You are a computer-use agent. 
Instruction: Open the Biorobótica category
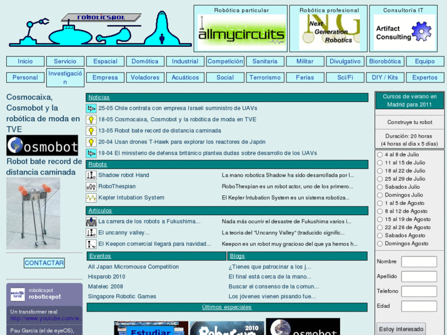coord(385,61)
